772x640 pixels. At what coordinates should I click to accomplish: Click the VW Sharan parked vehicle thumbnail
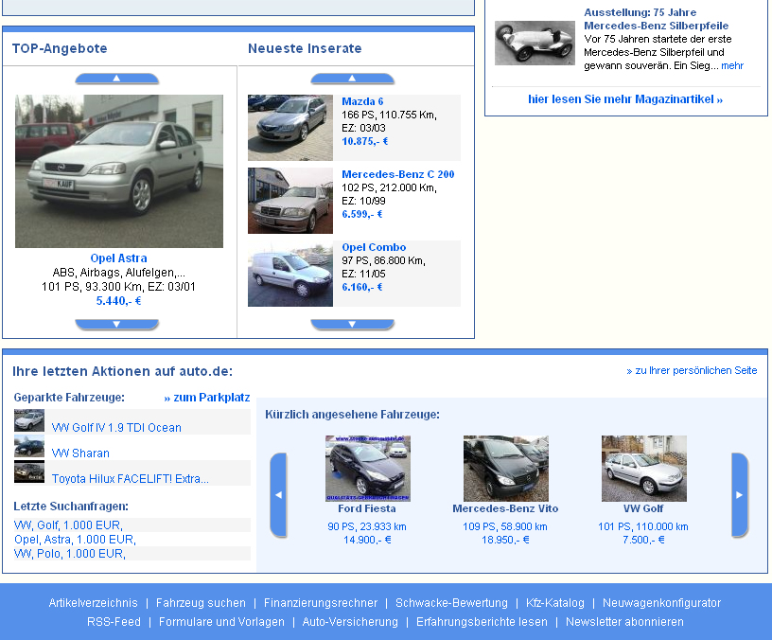pos(29,446)
